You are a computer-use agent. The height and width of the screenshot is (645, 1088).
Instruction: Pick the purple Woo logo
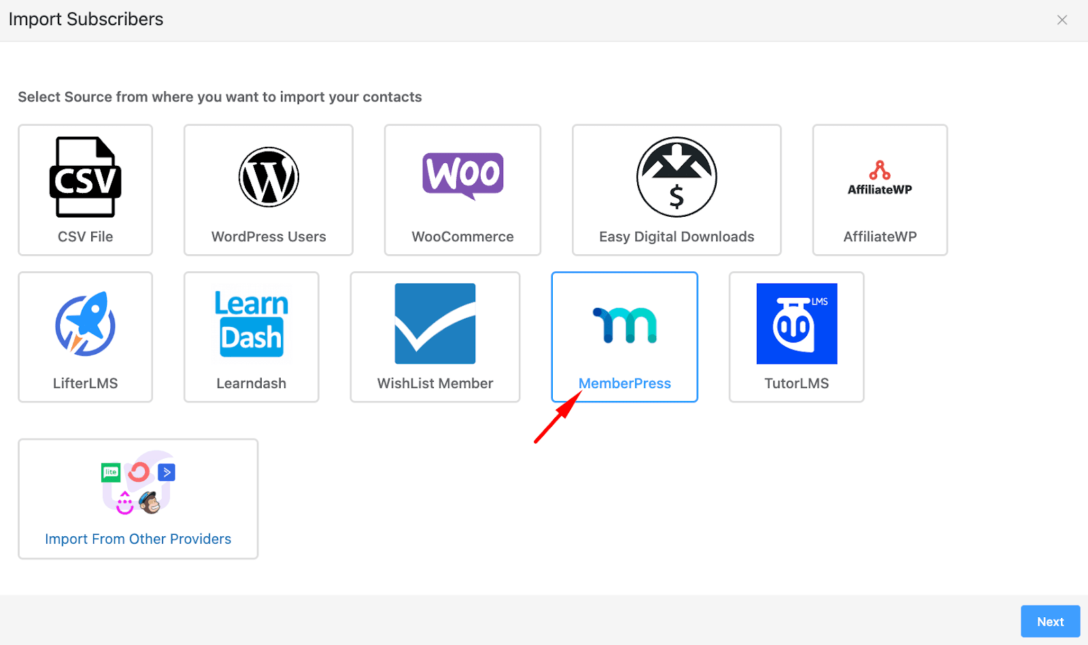(463, 175)
